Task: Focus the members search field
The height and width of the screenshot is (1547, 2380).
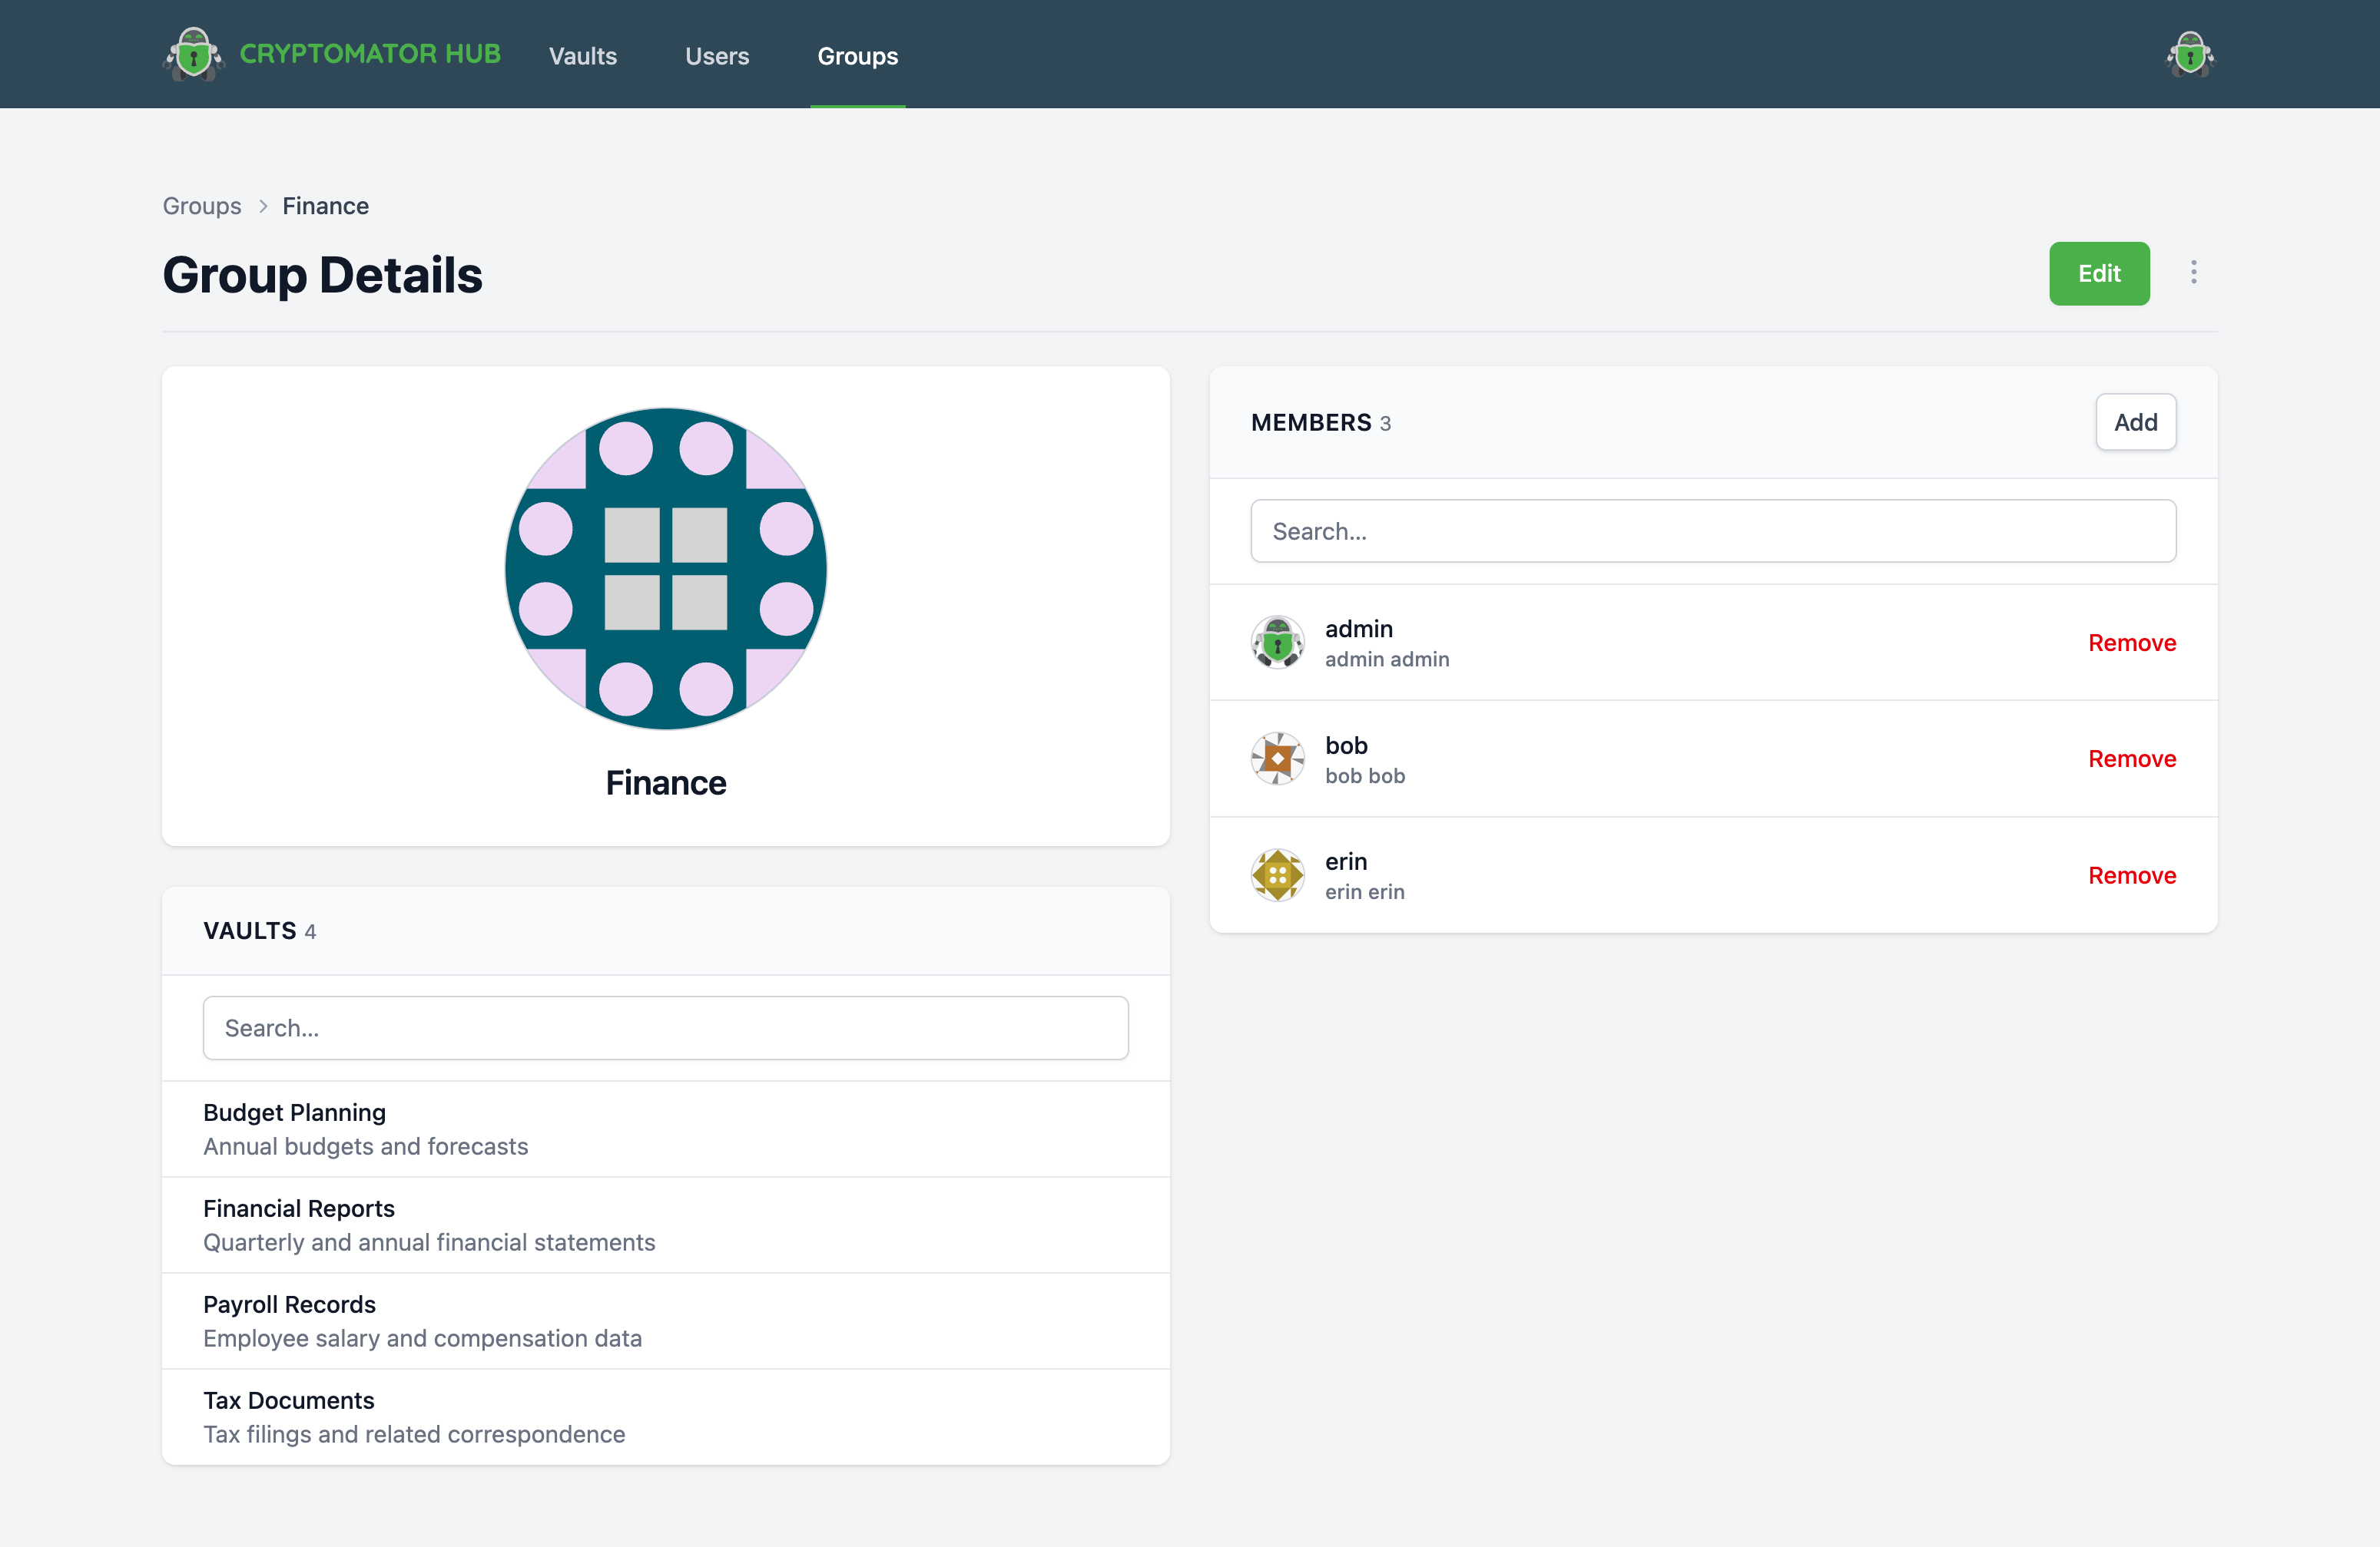Action: tap(1712, 531)
